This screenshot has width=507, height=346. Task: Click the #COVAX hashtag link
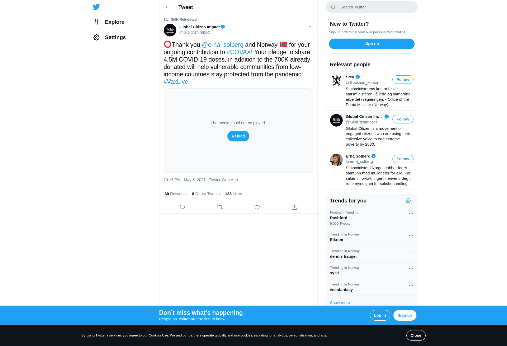239,52
